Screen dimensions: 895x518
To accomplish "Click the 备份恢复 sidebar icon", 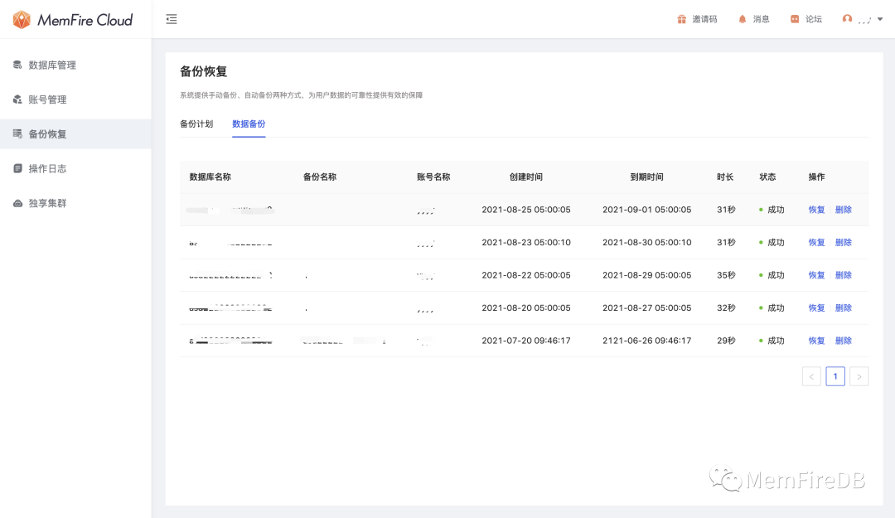I will pyautogui.click(x=17, y=133).
